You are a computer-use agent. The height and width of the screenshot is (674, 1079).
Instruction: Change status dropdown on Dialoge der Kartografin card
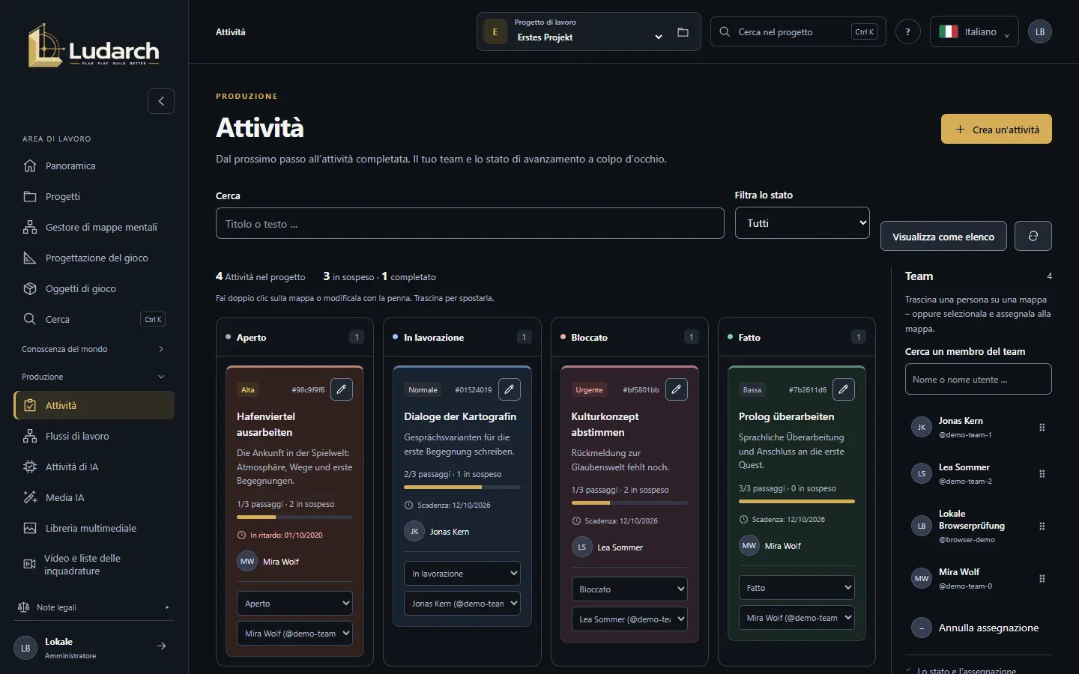point(462,574)
